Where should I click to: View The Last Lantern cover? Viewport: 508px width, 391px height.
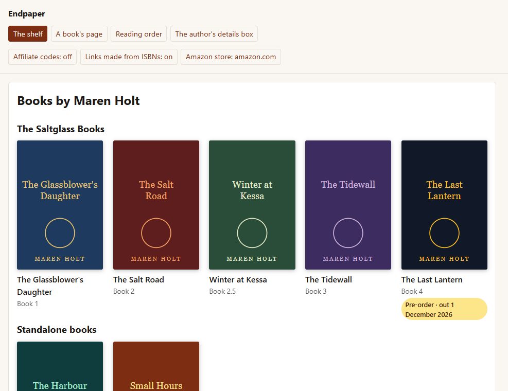(x=444, y=205)
